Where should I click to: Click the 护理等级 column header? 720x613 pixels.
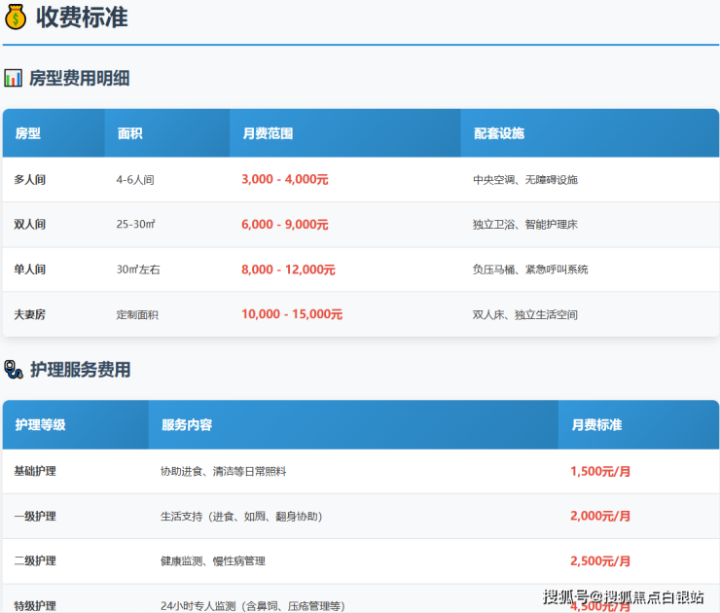pos(40,425)
